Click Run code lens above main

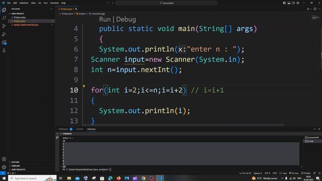105,20
